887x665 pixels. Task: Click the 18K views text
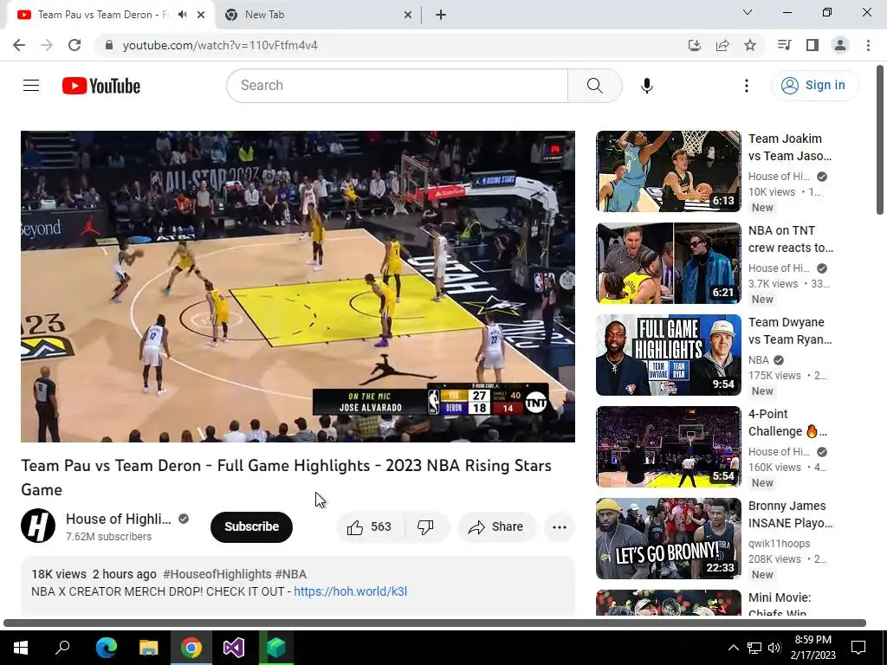(x=59, y=575)
